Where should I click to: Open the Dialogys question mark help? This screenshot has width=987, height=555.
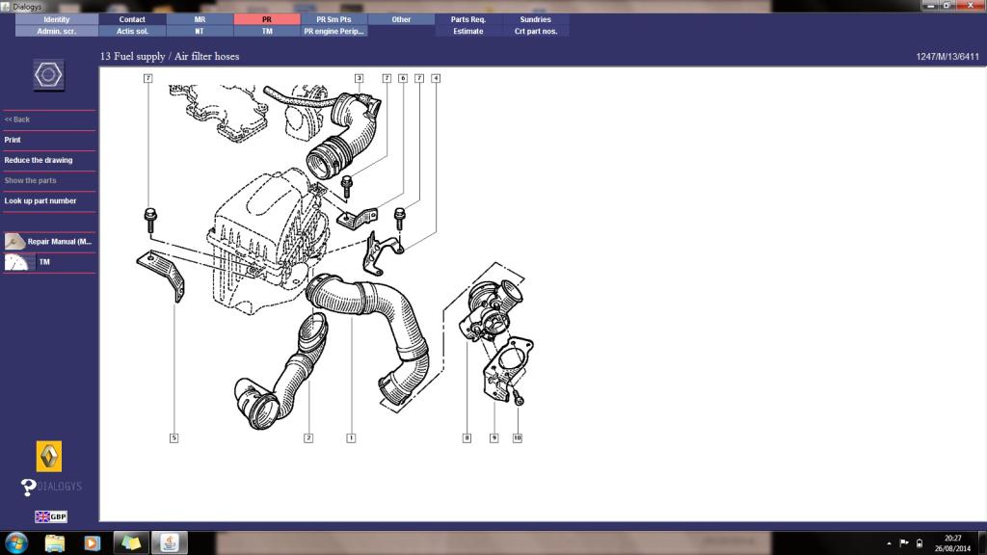(x=28, y=487)
